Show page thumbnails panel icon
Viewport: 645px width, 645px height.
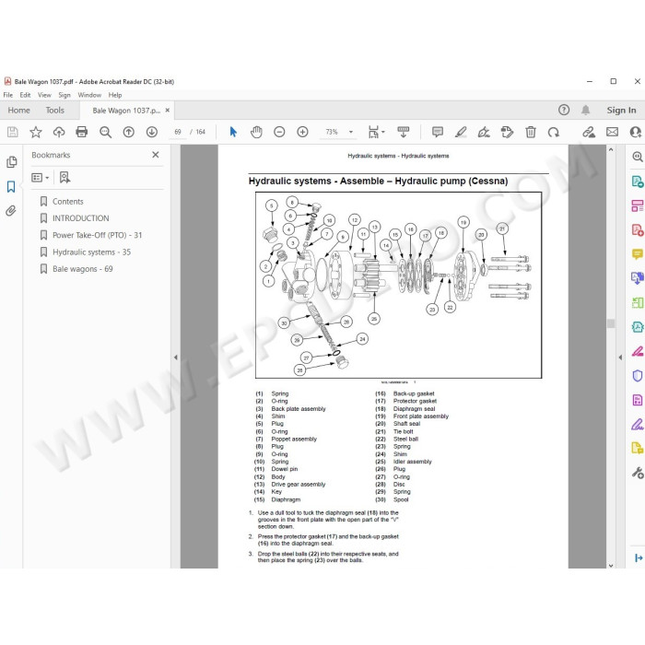(x=11, y=162)
